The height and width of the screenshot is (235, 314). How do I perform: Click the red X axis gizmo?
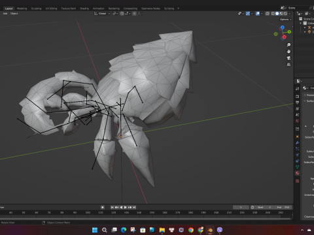tap(284, 37)
